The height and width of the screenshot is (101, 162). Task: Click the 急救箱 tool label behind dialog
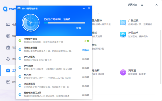pyautogui.click(x=96, y=71)
